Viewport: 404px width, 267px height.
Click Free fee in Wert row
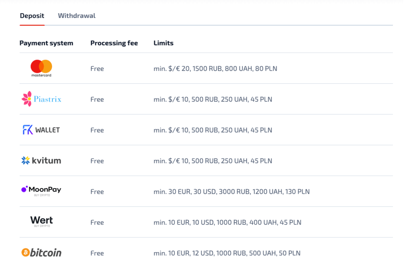coord(97,222)
